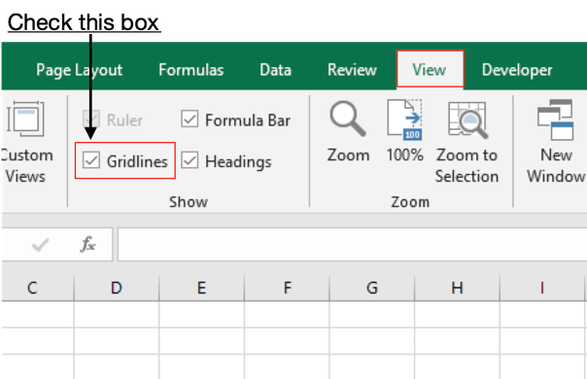Reset zoom with the 100% icon

[x=404, y=131]
